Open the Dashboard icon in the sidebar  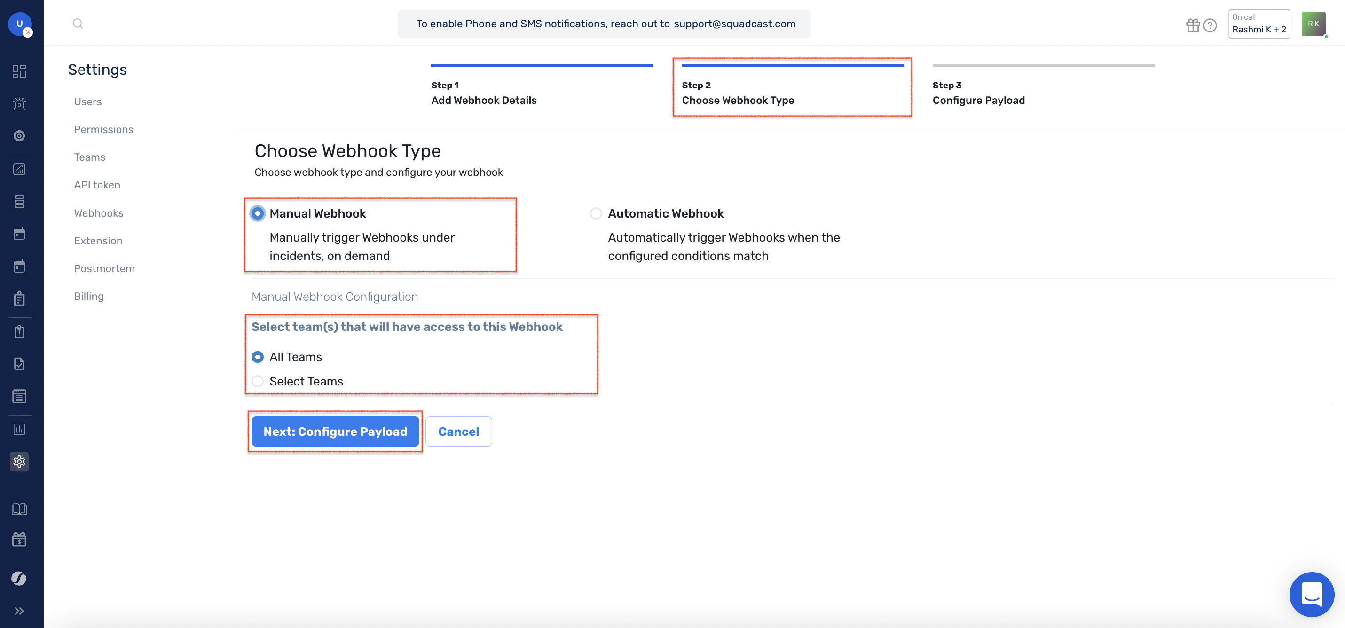(x=19, y=71)
